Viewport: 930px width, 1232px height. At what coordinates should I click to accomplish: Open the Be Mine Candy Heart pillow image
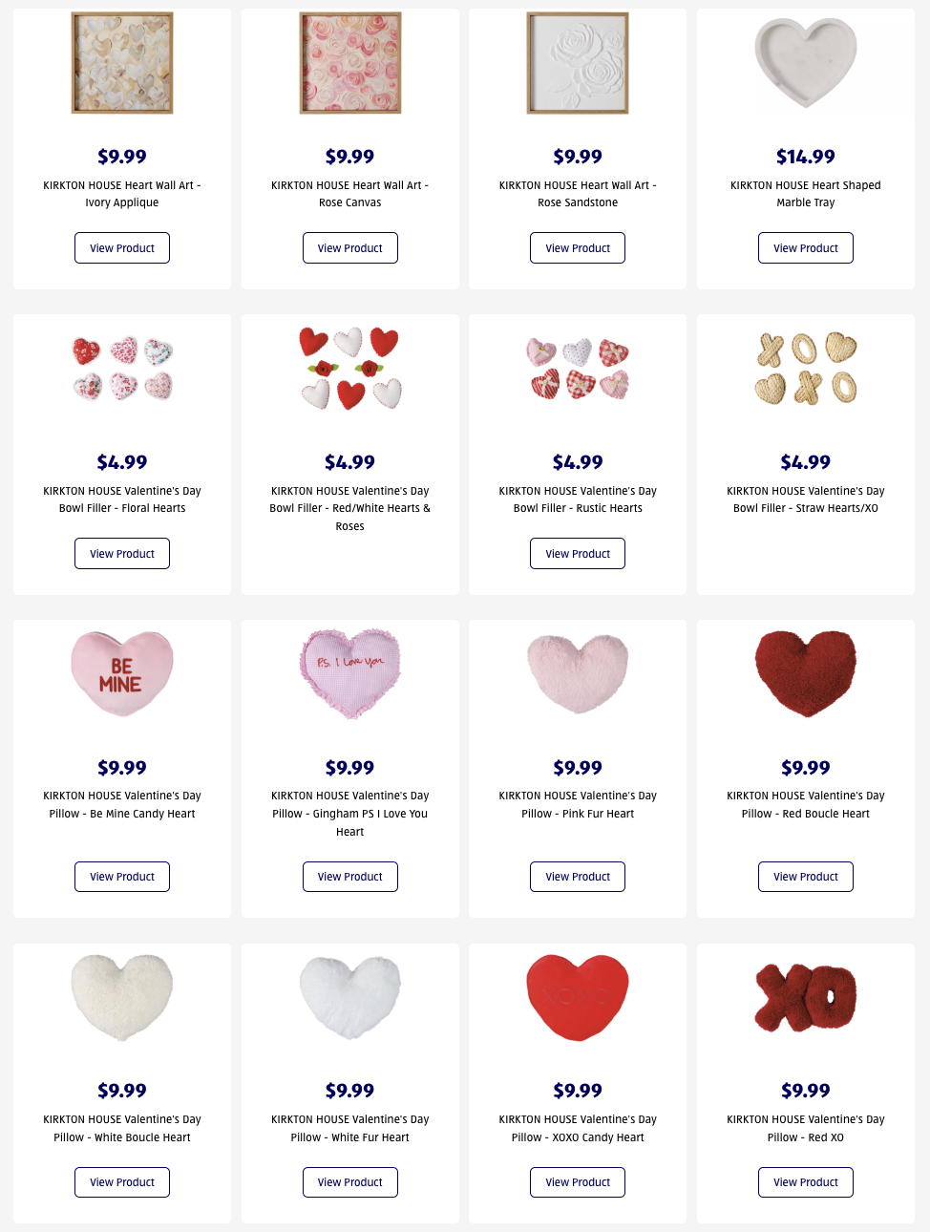122,673
